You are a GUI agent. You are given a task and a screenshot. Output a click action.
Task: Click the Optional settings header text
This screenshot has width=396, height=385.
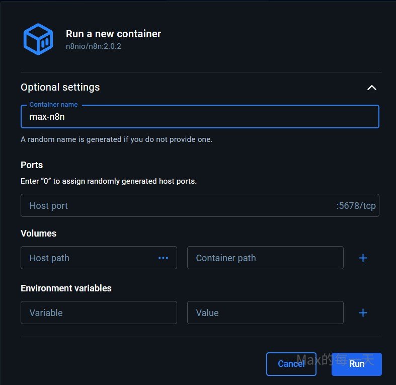[x=60, y=87]
